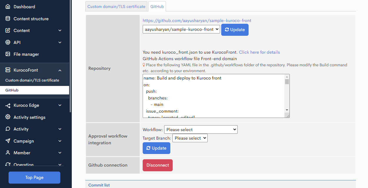Click the Content structure database icon
Screen dimensions: 368x188
tap(8, 19)
